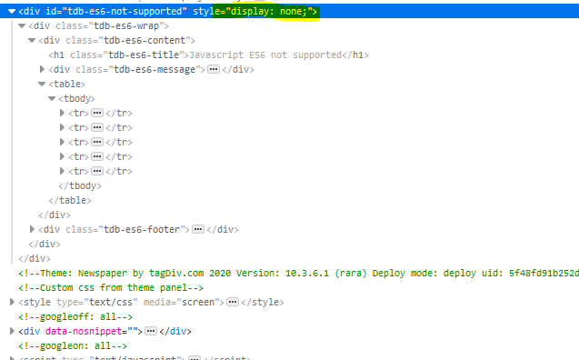Collapse the tdb-es6-wrap div

point(22,25)
